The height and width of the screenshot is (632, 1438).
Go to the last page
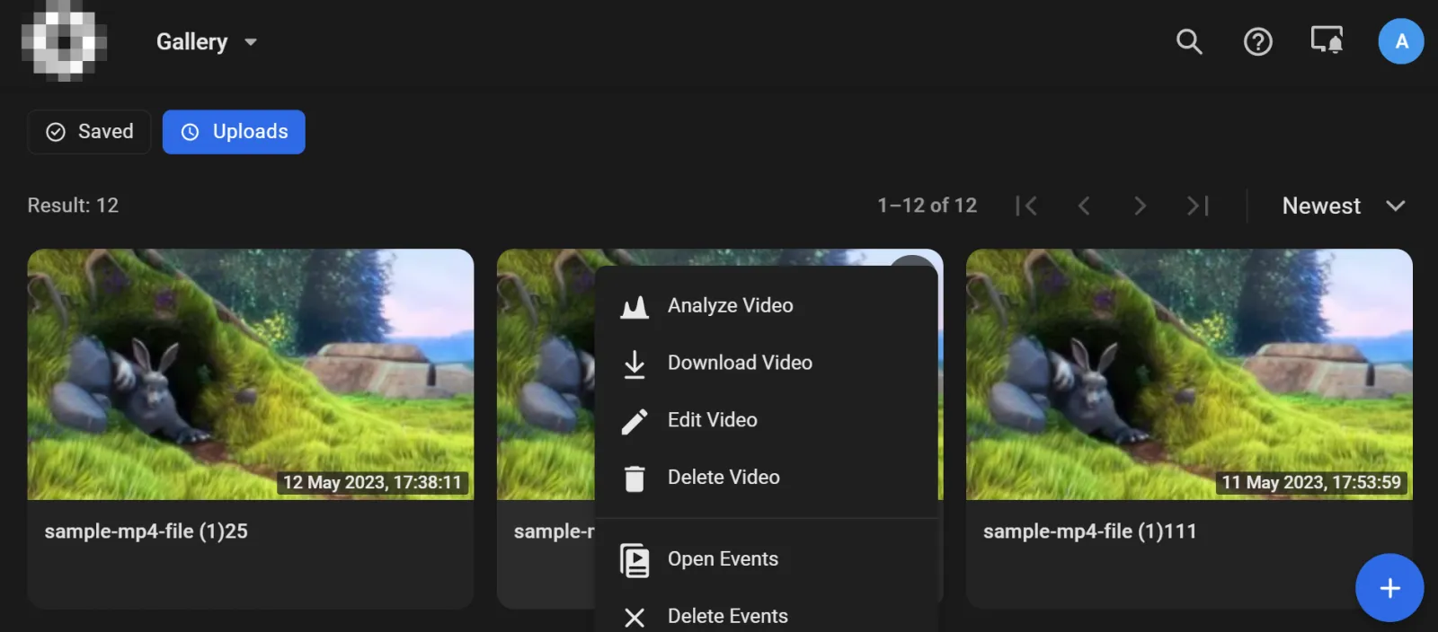point(1197,206)
